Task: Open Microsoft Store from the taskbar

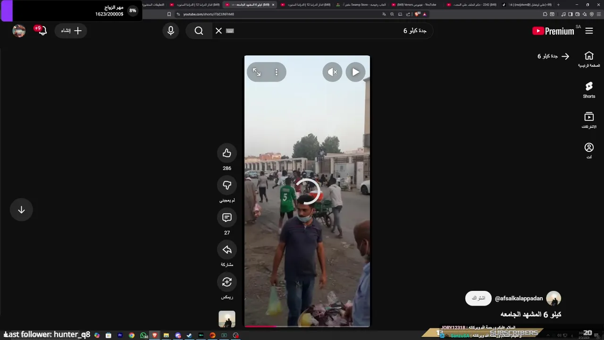Action: pyautogui.click(x=109, y=335)
